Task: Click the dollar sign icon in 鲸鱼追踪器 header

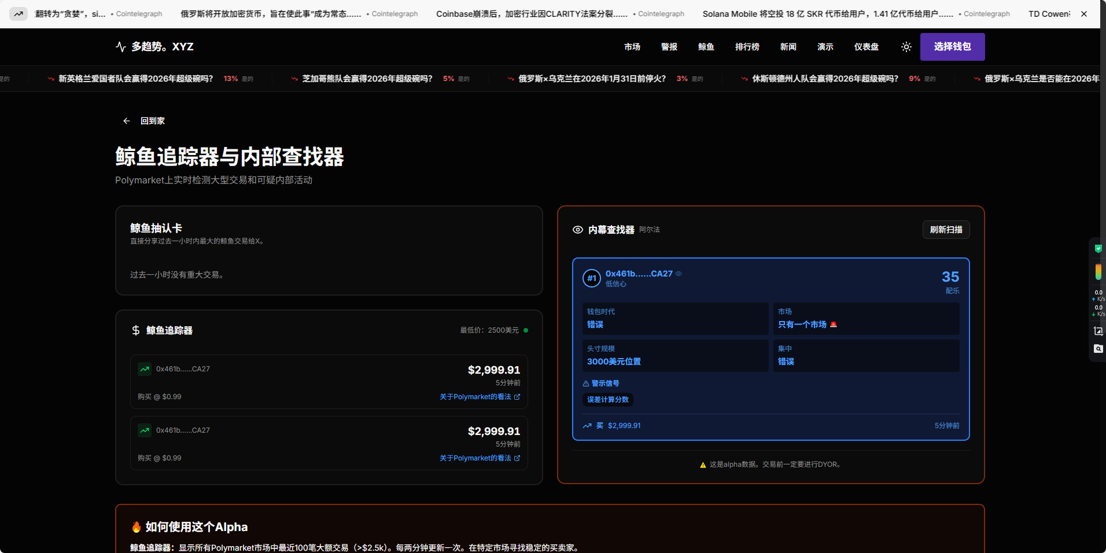Action: [136, 330]
